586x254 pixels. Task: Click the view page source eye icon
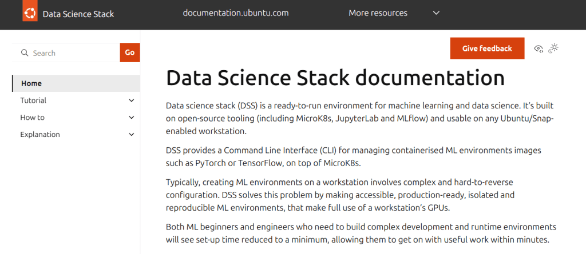(x=538, y=49)
